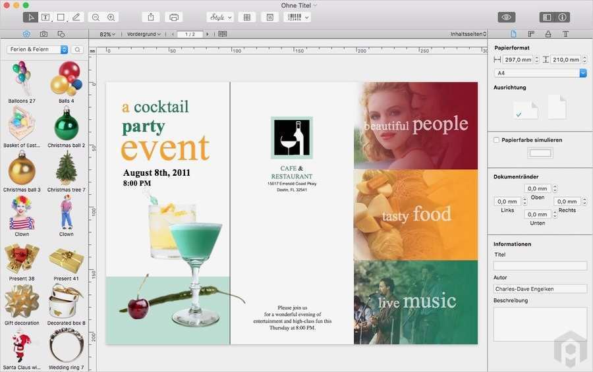Screen dimensions: 593x372
Task: Enable Papierfarbe simulieren checkbox
Action: tap(497, 140)
